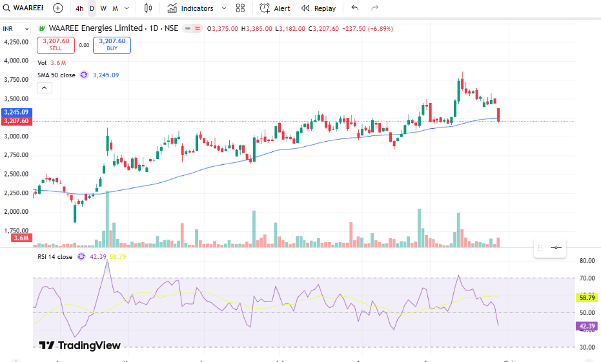Image resolution: width=601 pixels, height=362 pixels.
Task: Click the red 3,207.60 last price label
Action: (17, 121)
